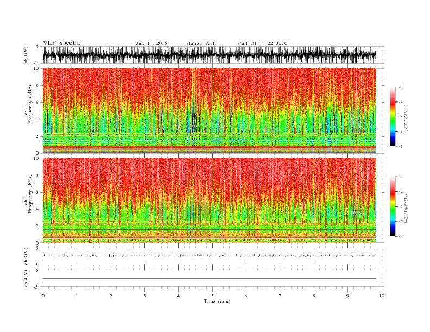Click the "-5" tick on lower color bar
Screen dimensions: 430x332
(400, 207)
